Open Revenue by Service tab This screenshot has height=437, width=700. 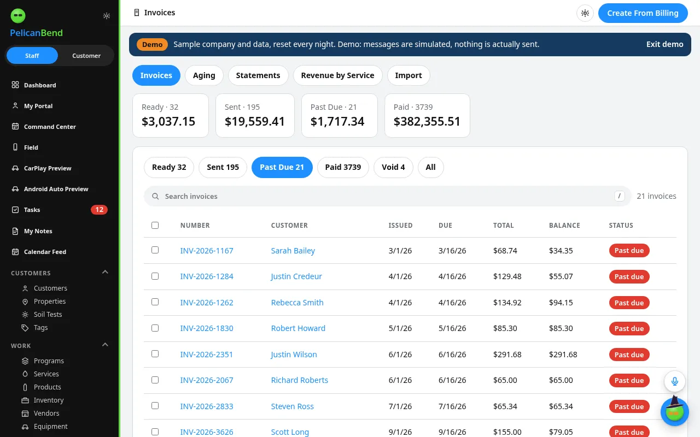pos(337,75)
